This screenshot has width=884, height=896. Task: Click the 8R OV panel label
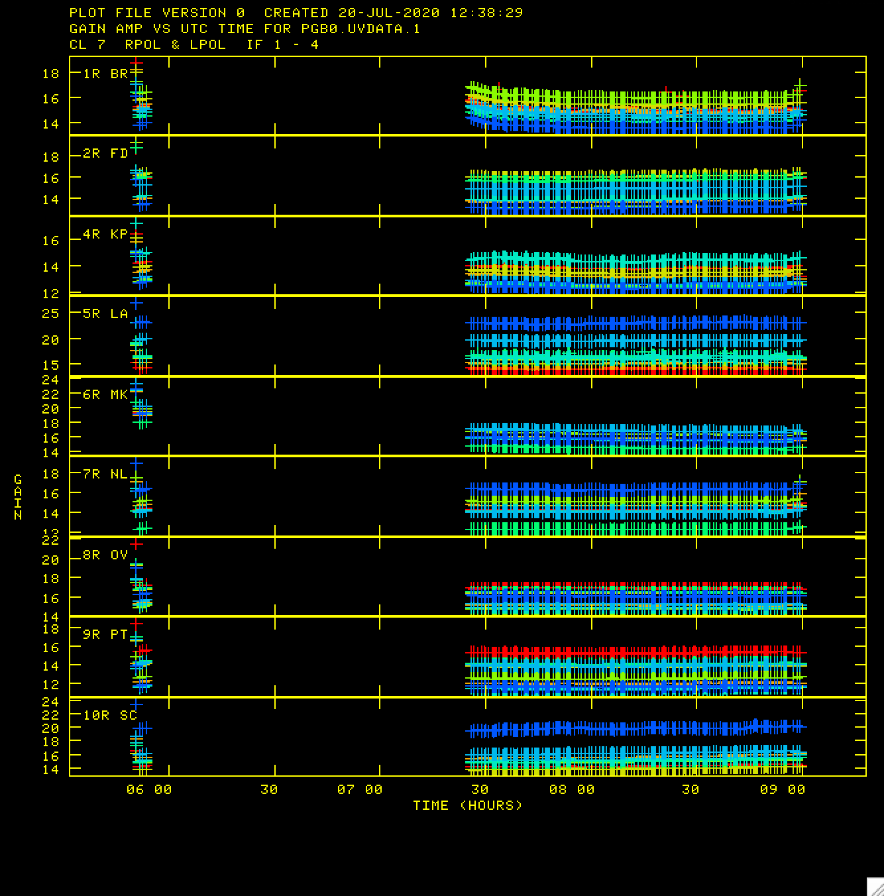tap(105, 555)
